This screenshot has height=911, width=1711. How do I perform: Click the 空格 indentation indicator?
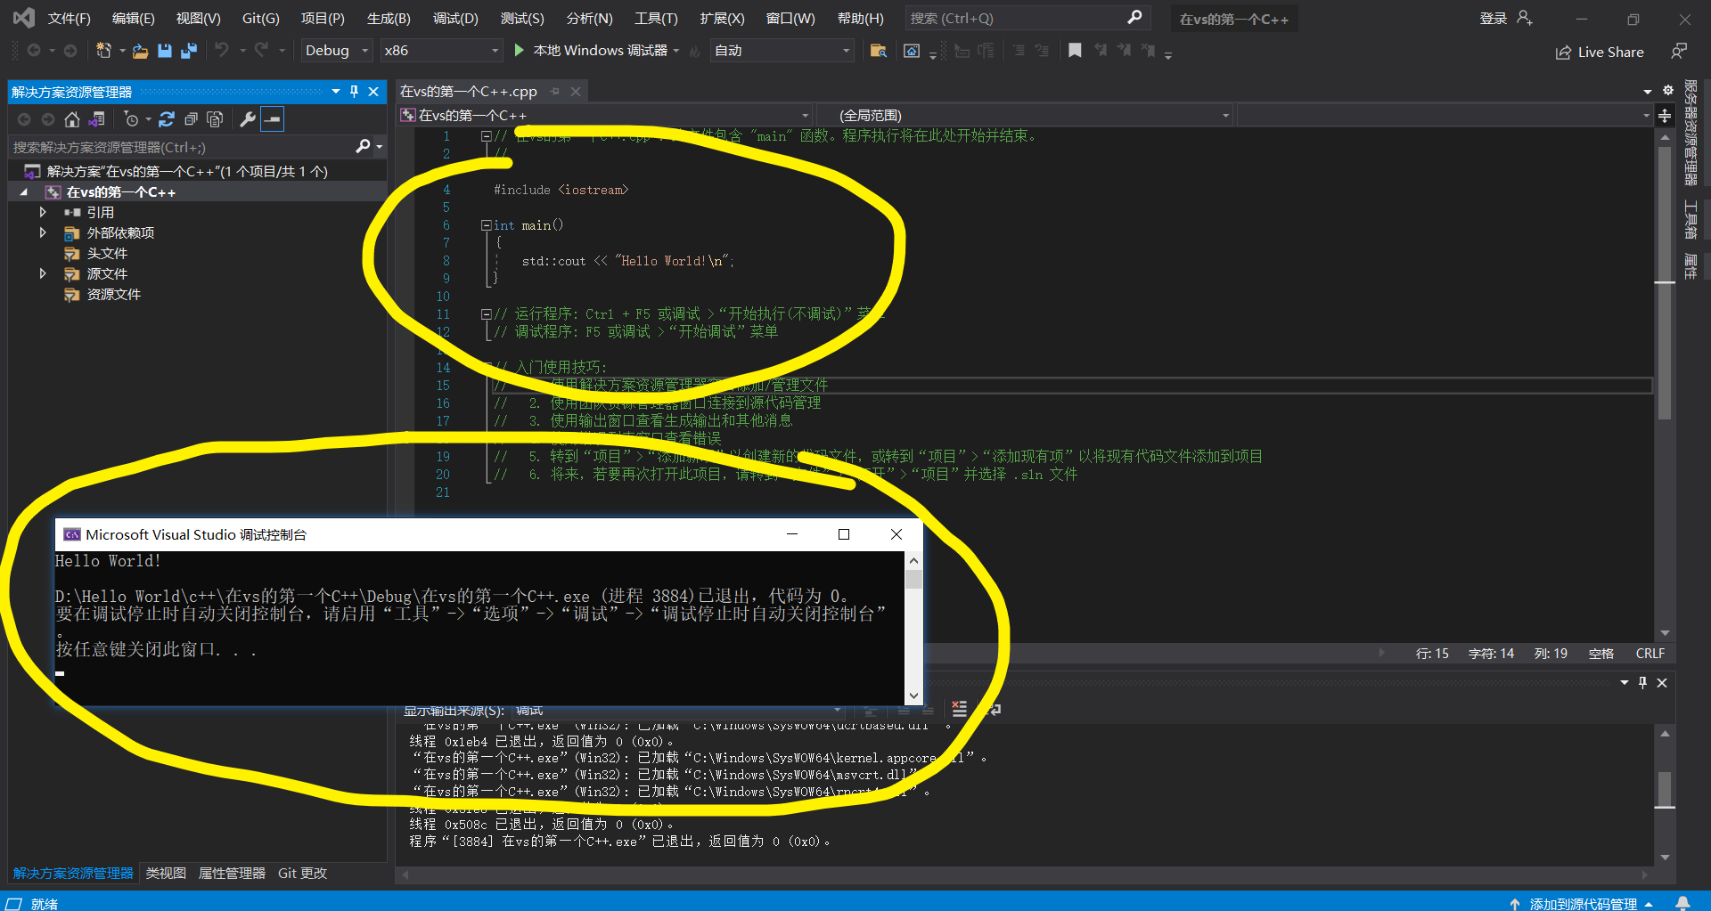click(x=1601, y=654)
